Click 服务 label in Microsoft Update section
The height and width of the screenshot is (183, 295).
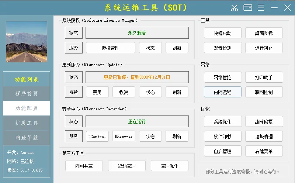tap(74, 92)
